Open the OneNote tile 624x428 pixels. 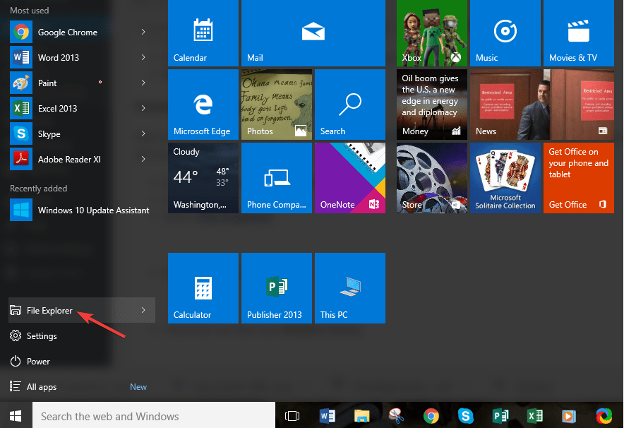click(350, 178)
